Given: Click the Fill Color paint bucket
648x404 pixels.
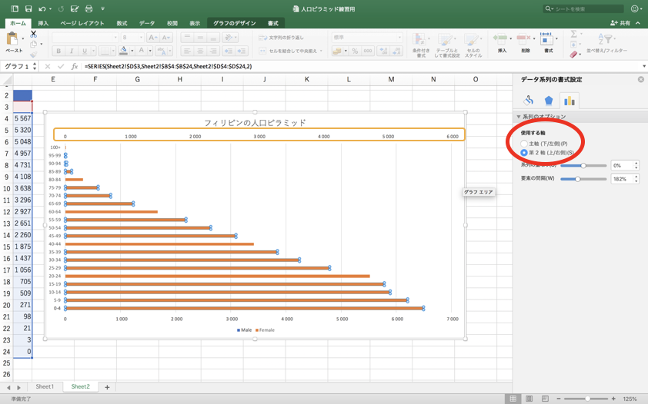Looking at the screenshot, I should [123, 50].
